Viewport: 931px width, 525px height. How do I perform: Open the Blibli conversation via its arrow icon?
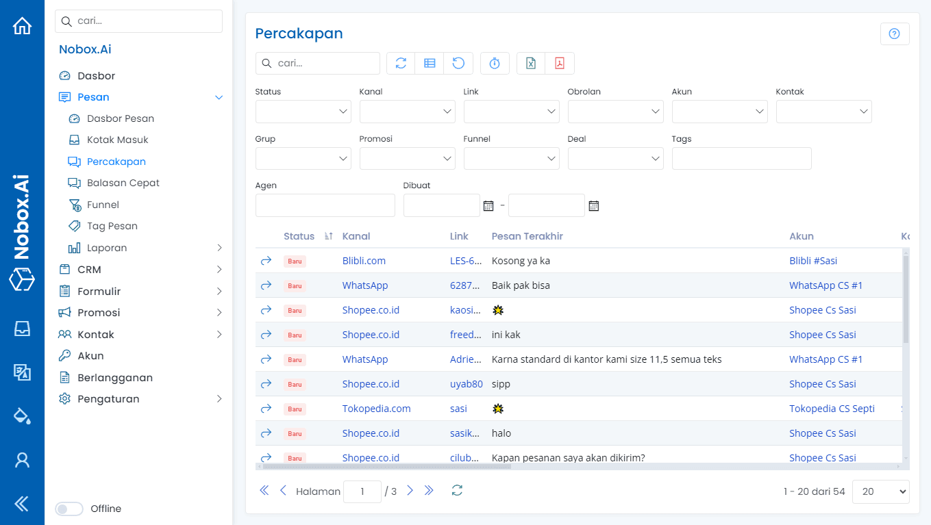click(266, 260)
